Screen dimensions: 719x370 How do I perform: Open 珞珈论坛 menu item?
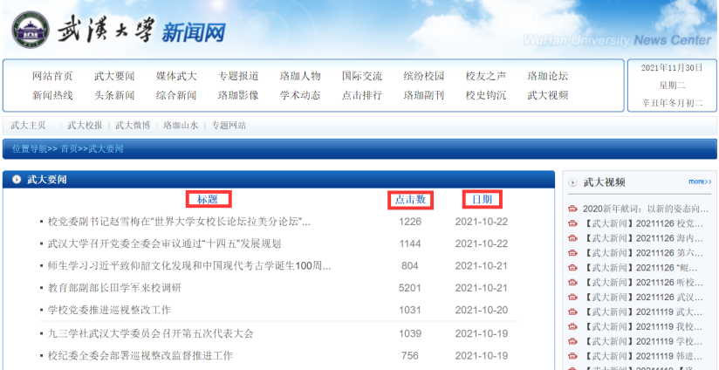(x=547, y=76)
